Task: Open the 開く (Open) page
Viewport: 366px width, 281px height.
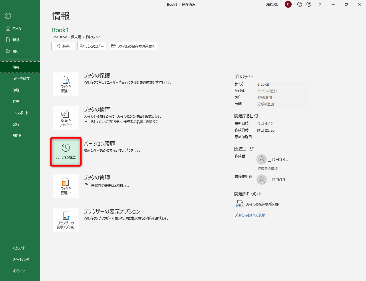Action: click(20, 51)
